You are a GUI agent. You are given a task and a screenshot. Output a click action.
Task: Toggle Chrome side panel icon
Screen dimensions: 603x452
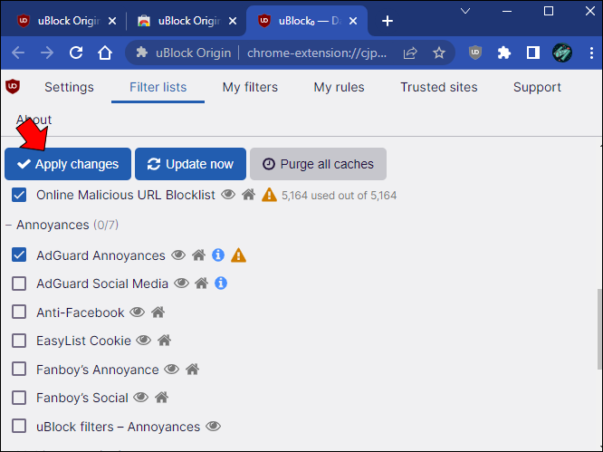[x=533, y=53]
